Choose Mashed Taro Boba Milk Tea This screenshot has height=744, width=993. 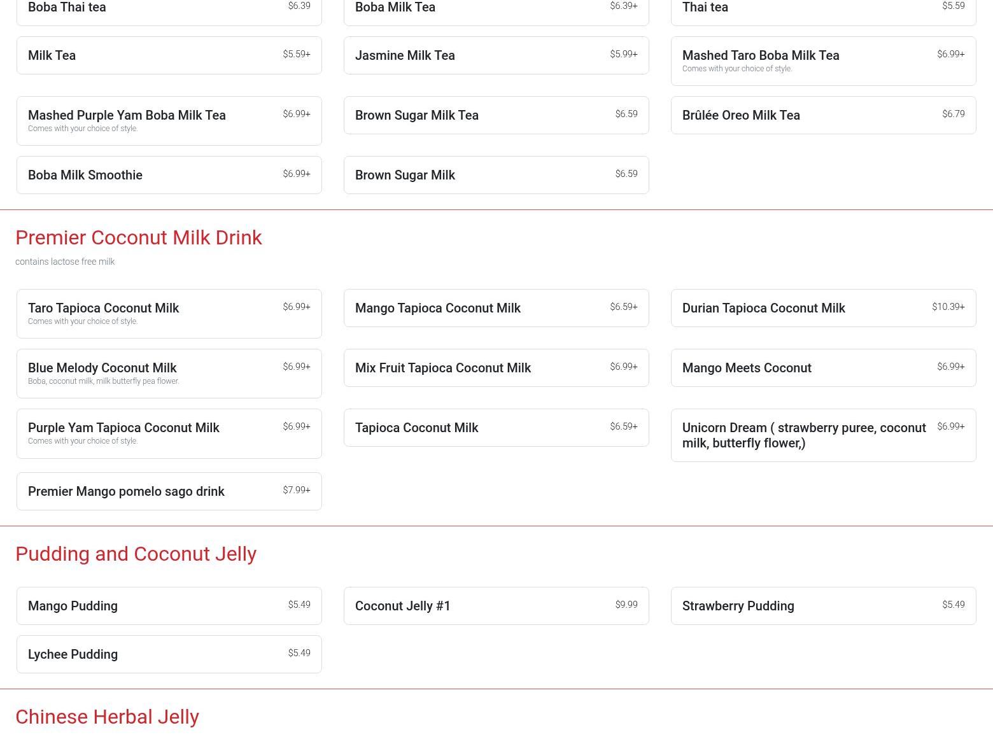[823, 60]
